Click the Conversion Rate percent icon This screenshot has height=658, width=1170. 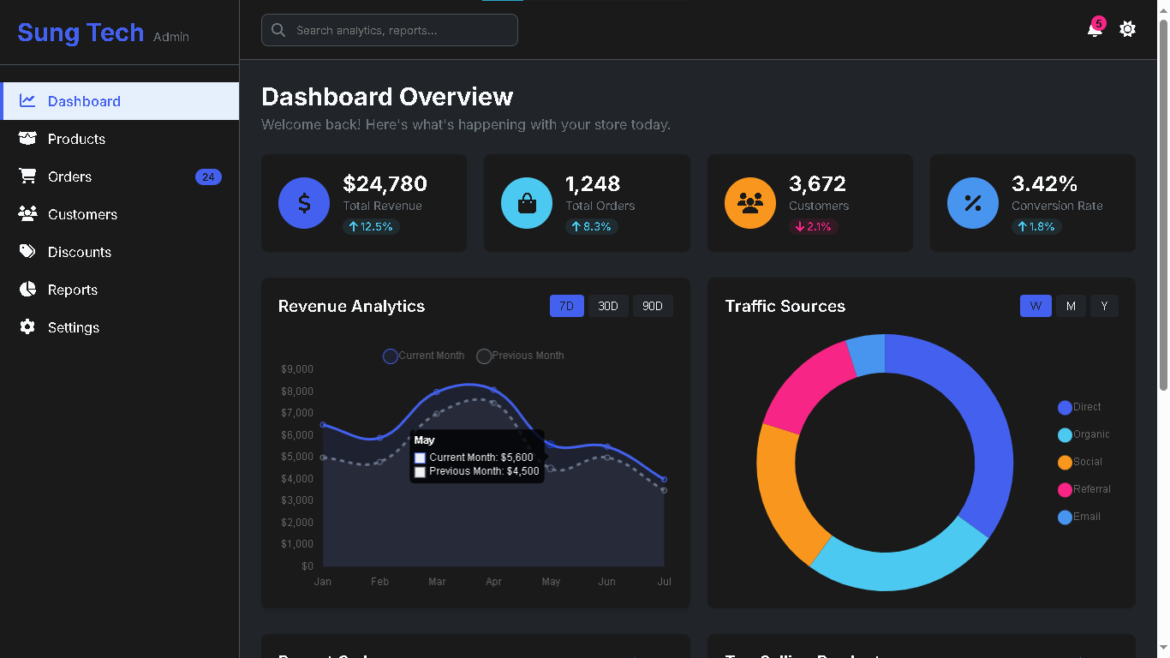click(x=973, y=203)
